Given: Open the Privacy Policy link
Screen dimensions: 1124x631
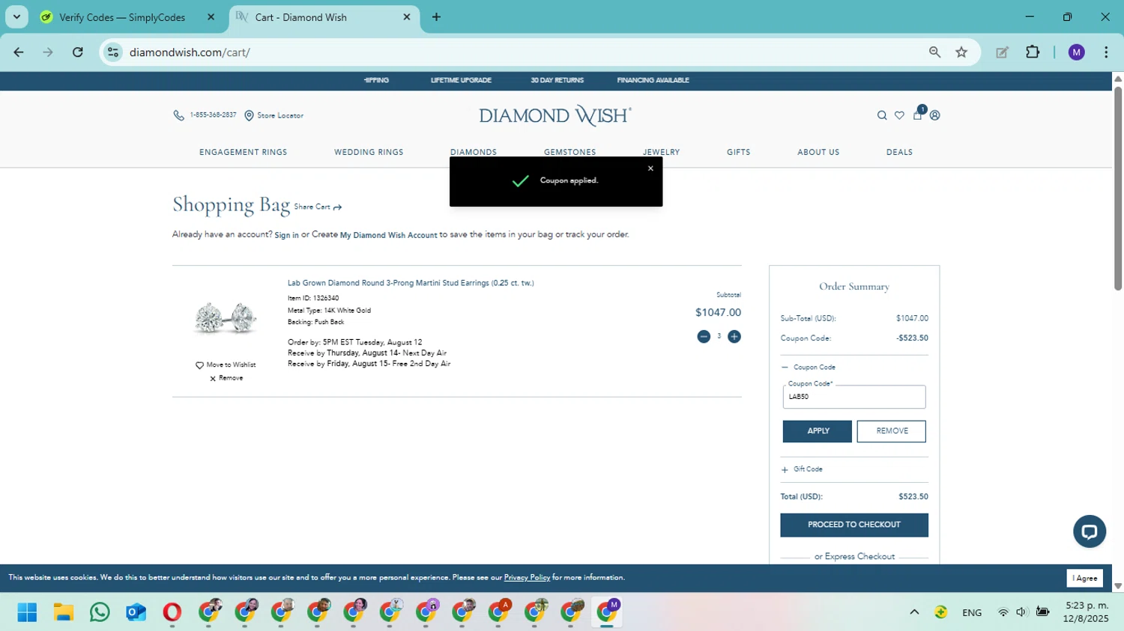Looking at the screenshot, I should click(x=527, y=578).
